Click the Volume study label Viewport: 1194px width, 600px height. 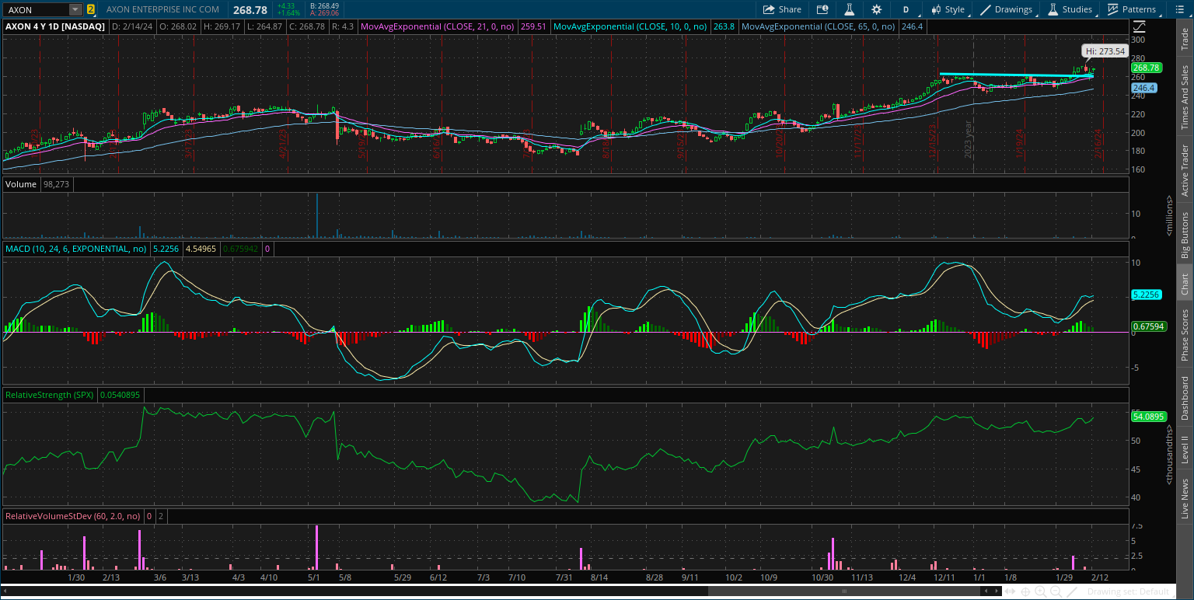19,184
